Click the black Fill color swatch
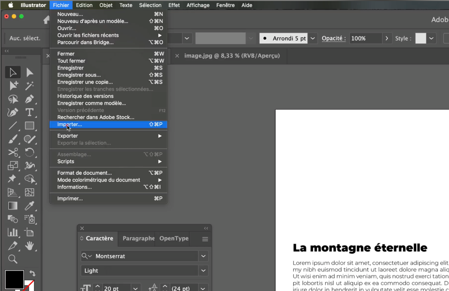The width and height of the screenshot is (449, 291). [14, 279]
